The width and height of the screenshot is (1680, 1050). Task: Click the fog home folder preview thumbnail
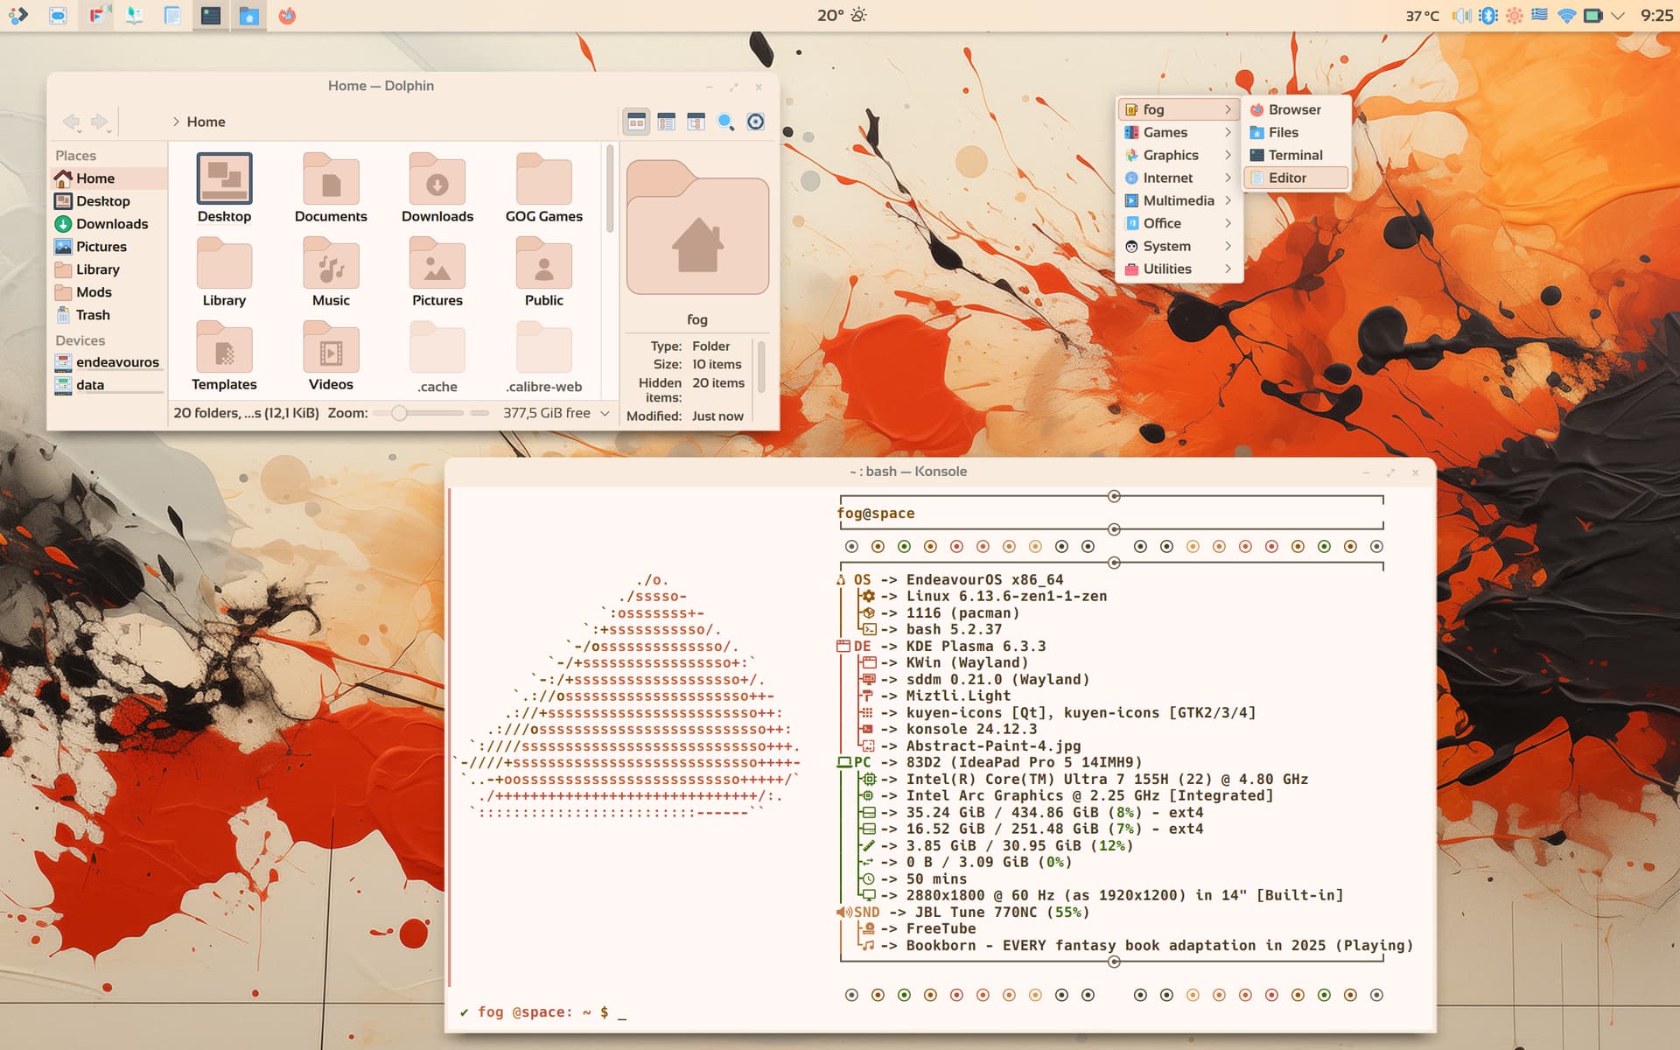pyautogui.click(x=697, y=228)
